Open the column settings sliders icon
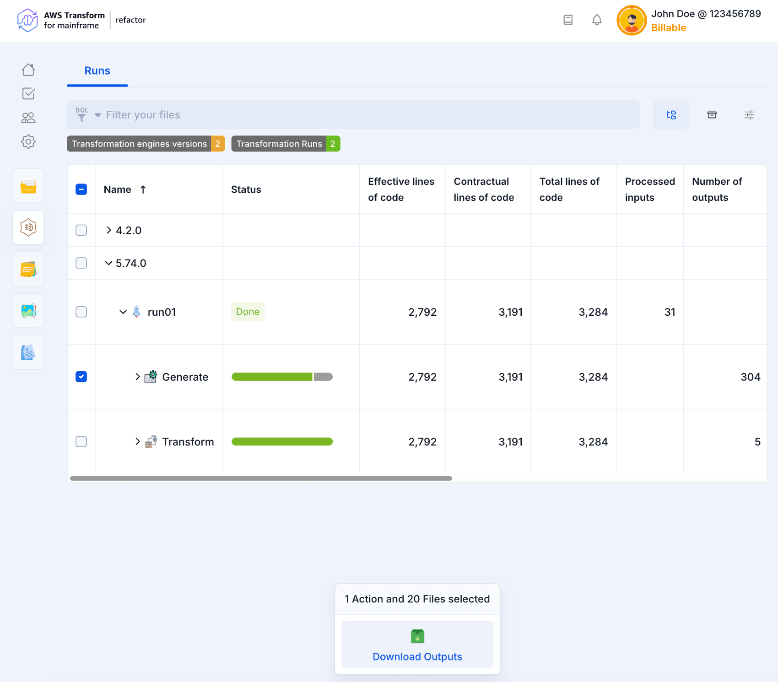 point(749,115)
